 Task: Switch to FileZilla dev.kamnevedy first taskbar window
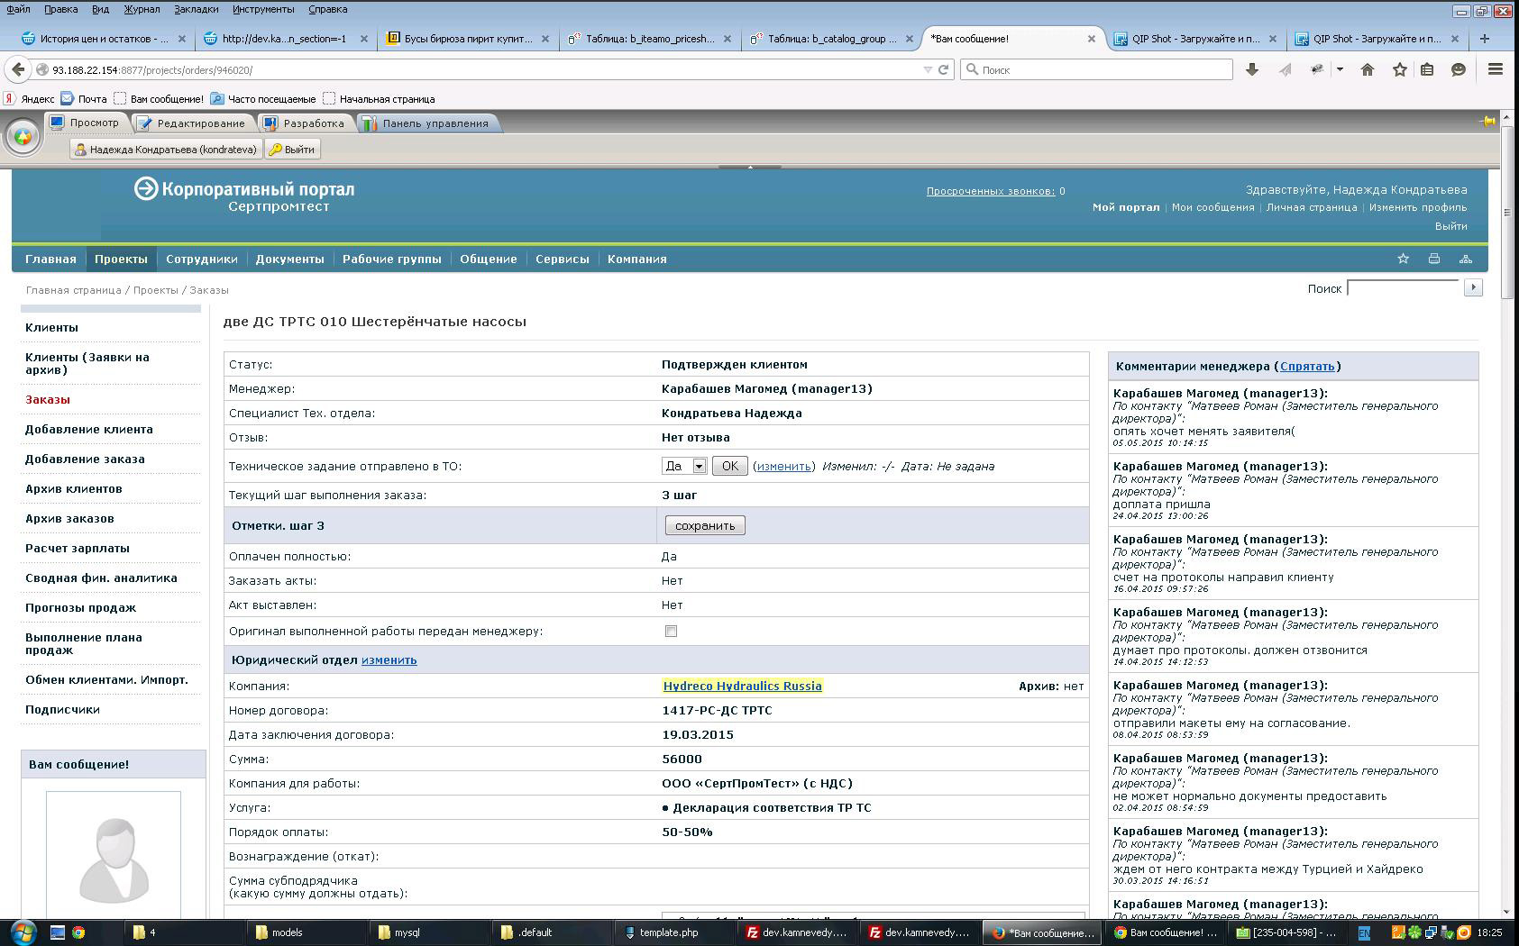797,932
